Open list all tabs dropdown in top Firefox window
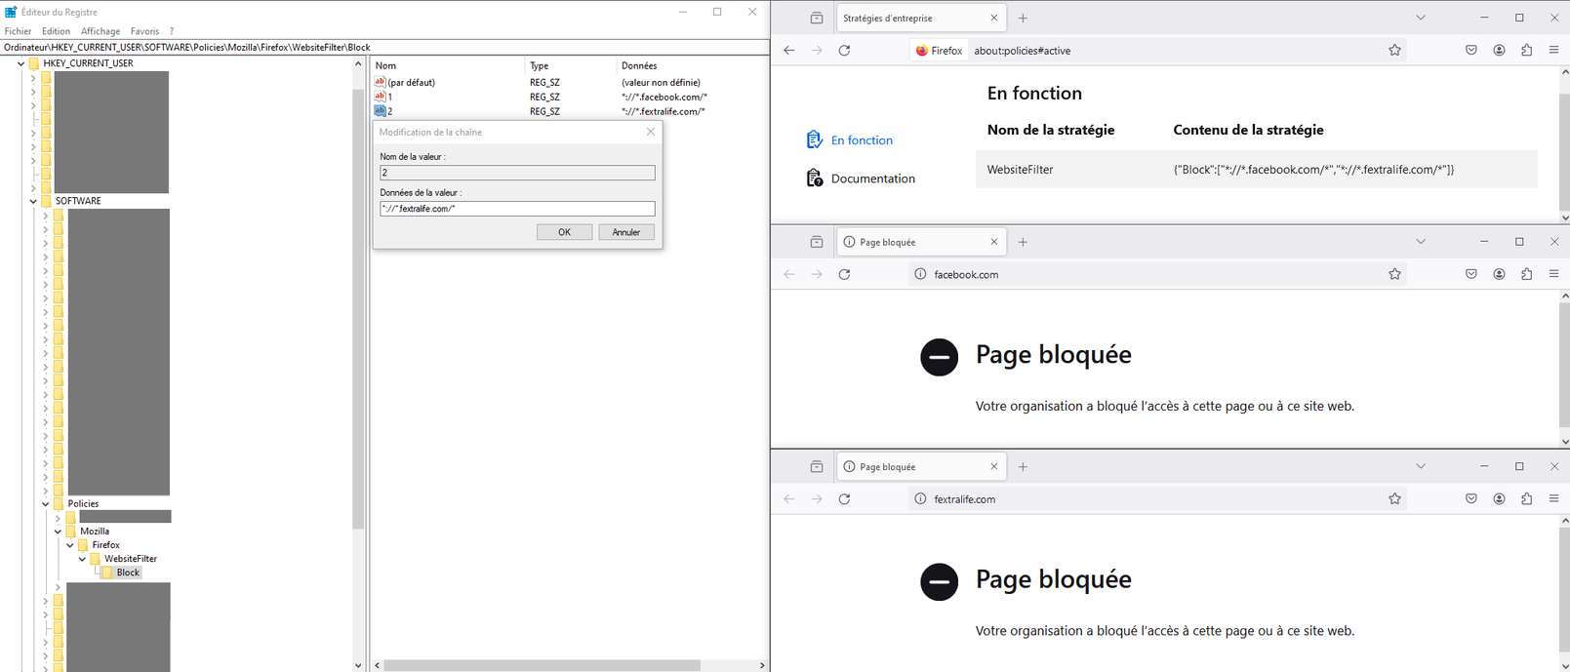This screenshot has width=1570, height=672. coord(1421,19)
